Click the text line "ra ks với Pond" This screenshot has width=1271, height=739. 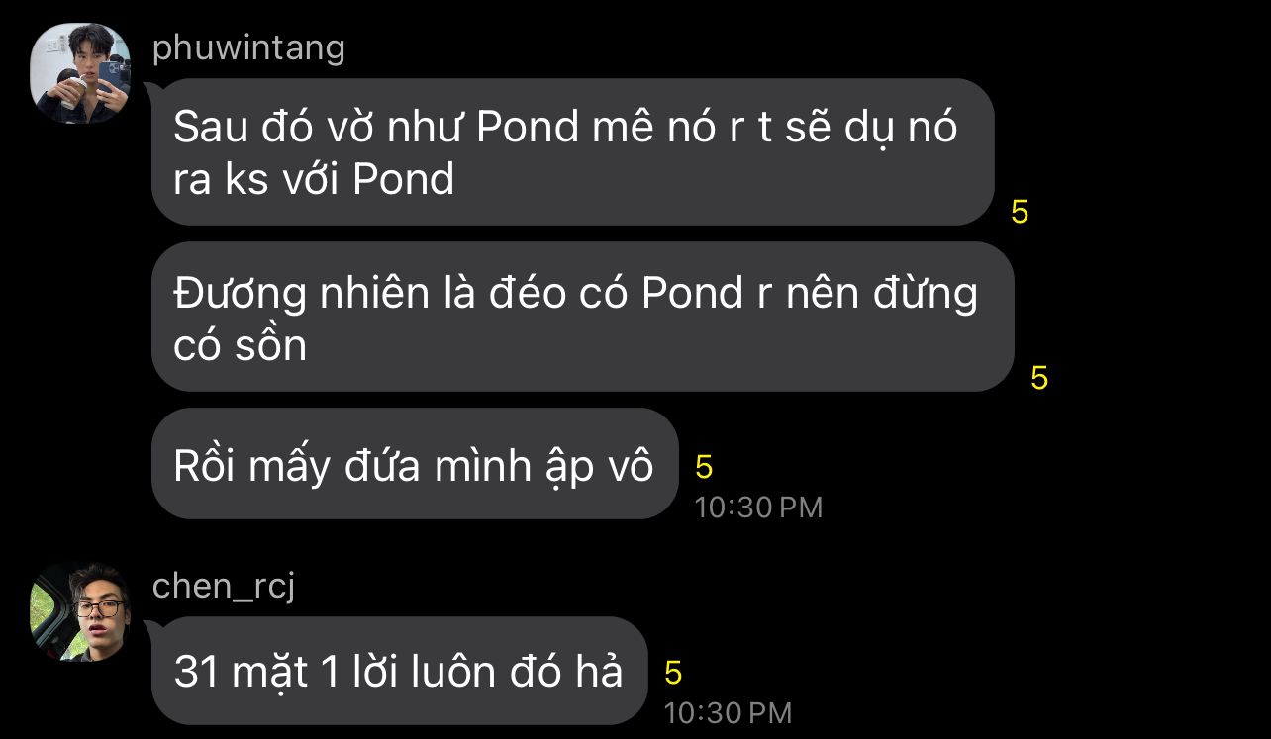(x=314, y=179)
